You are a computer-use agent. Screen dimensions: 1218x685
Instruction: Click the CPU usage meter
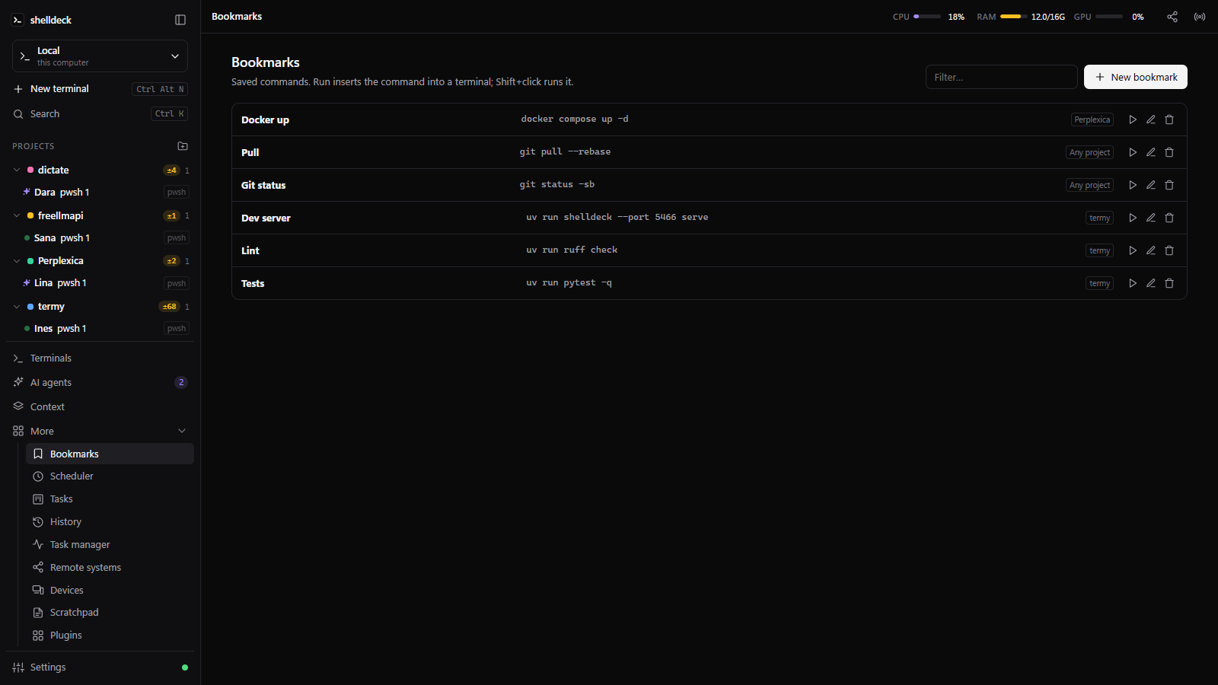pos(929,17)
